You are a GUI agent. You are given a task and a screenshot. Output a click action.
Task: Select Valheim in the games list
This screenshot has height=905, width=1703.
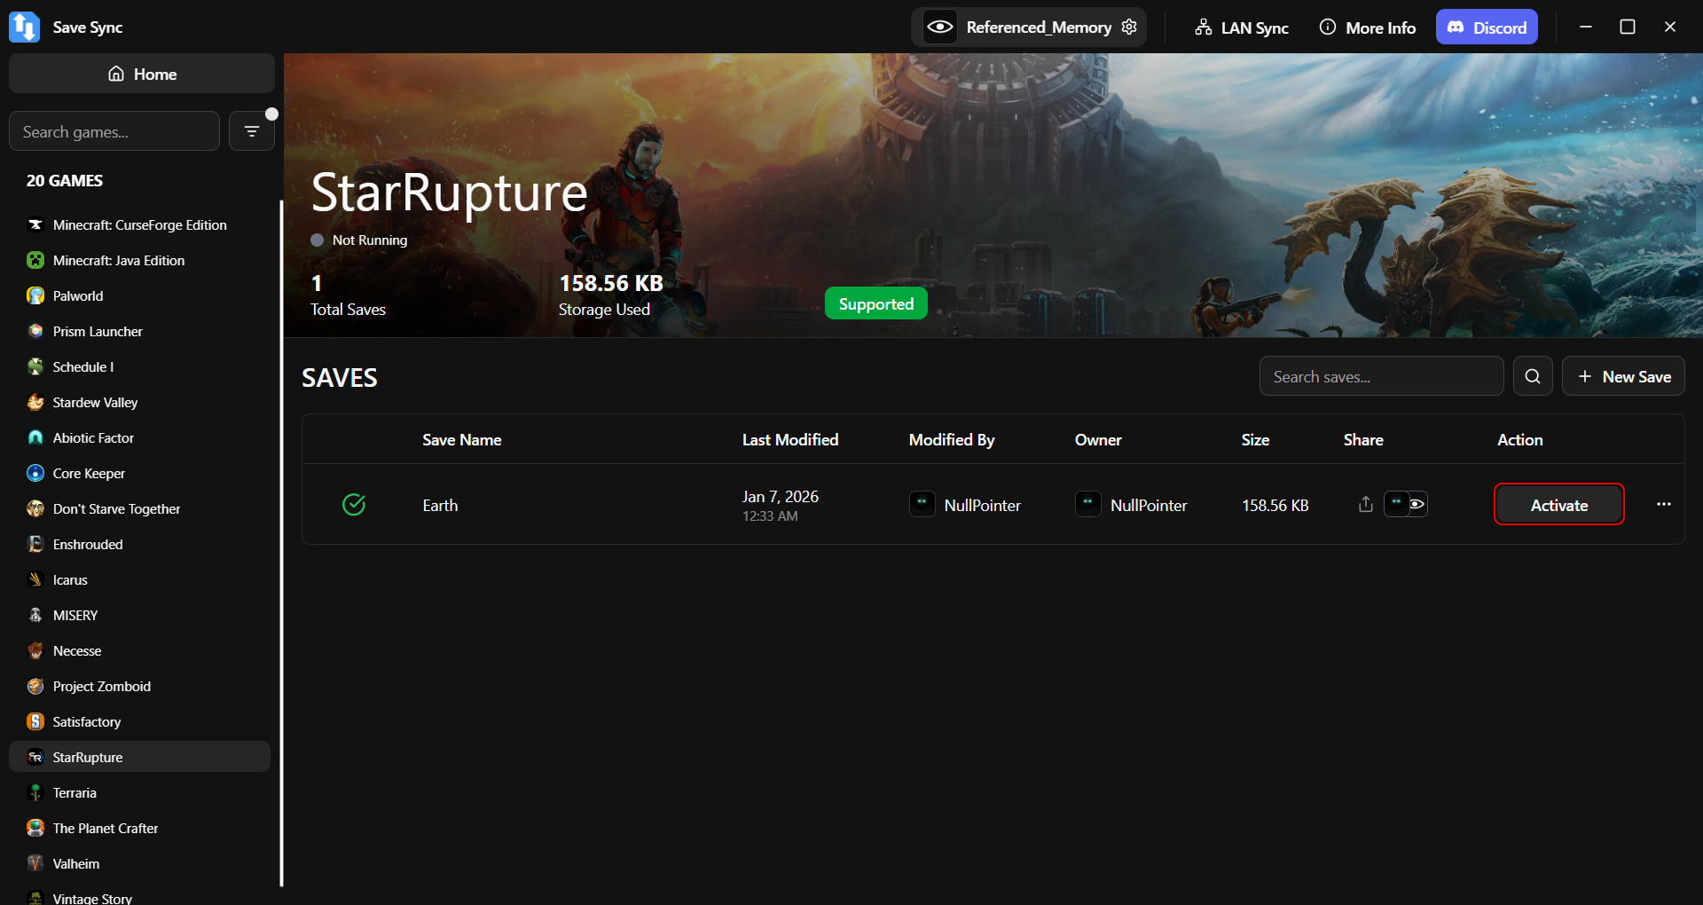(x=139, y=863)
